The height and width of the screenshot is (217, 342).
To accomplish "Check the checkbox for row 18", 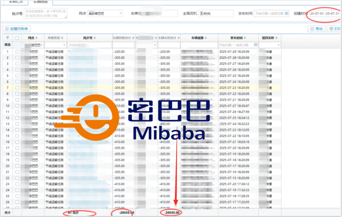I will tap(17, 154).
